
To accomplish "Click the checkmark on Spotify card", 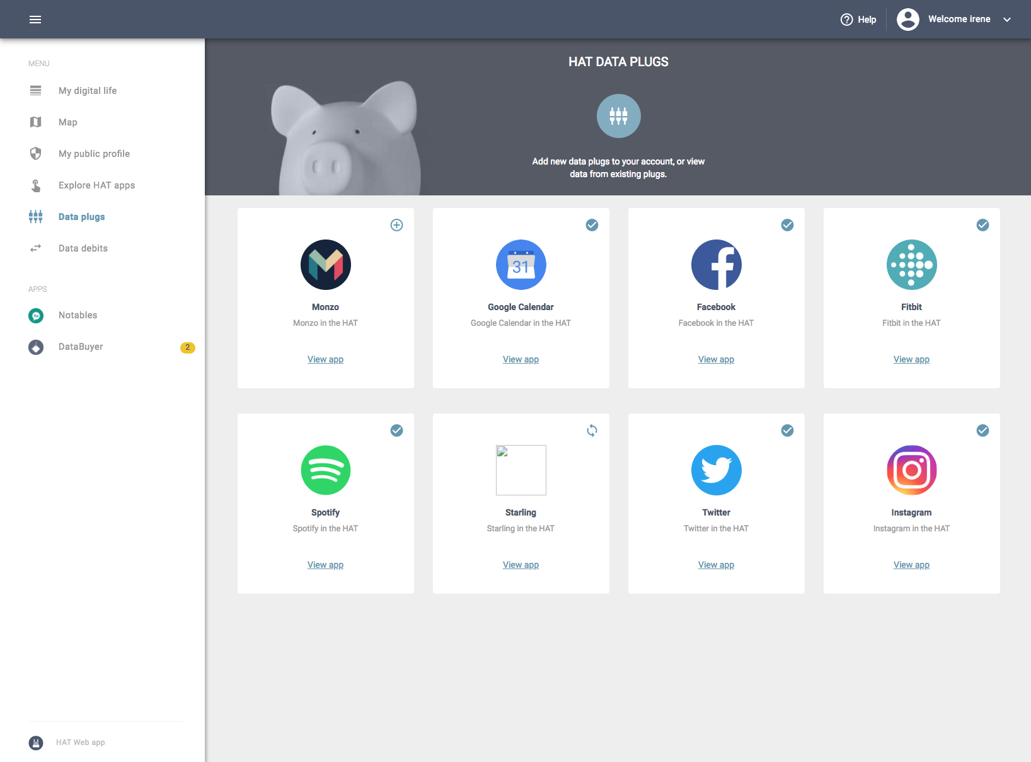I will (x=397, y=430).
